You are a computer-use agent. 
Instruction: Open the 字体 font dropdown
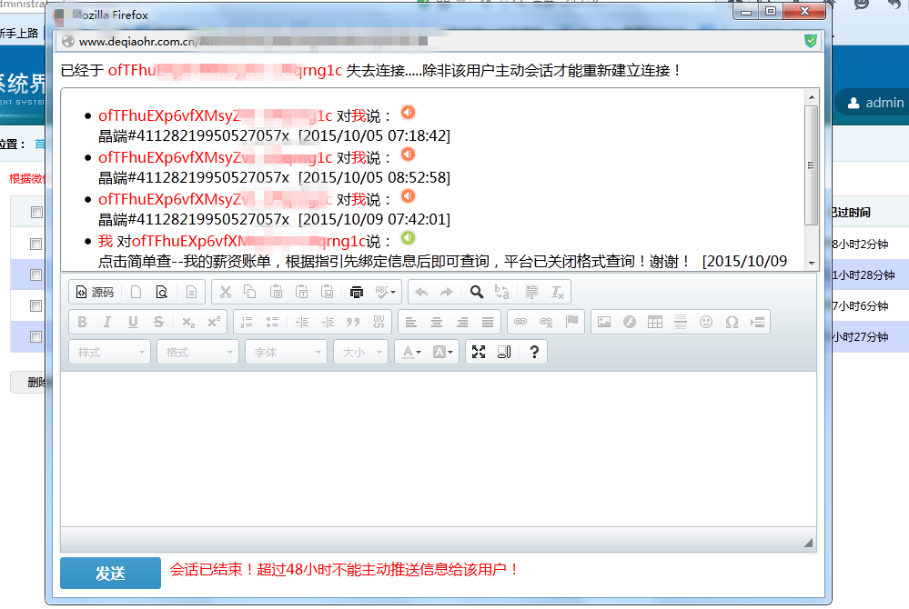[x=287, y=352]
